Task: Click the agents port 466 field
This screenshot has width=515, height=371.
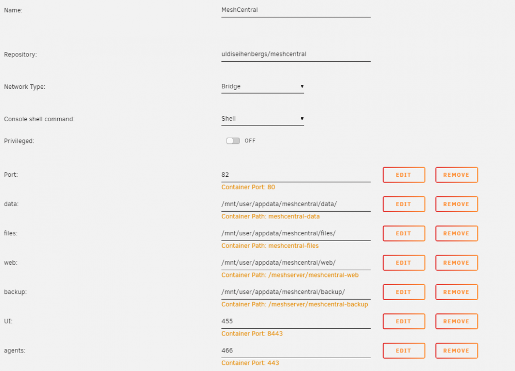Action: (296, 350)
